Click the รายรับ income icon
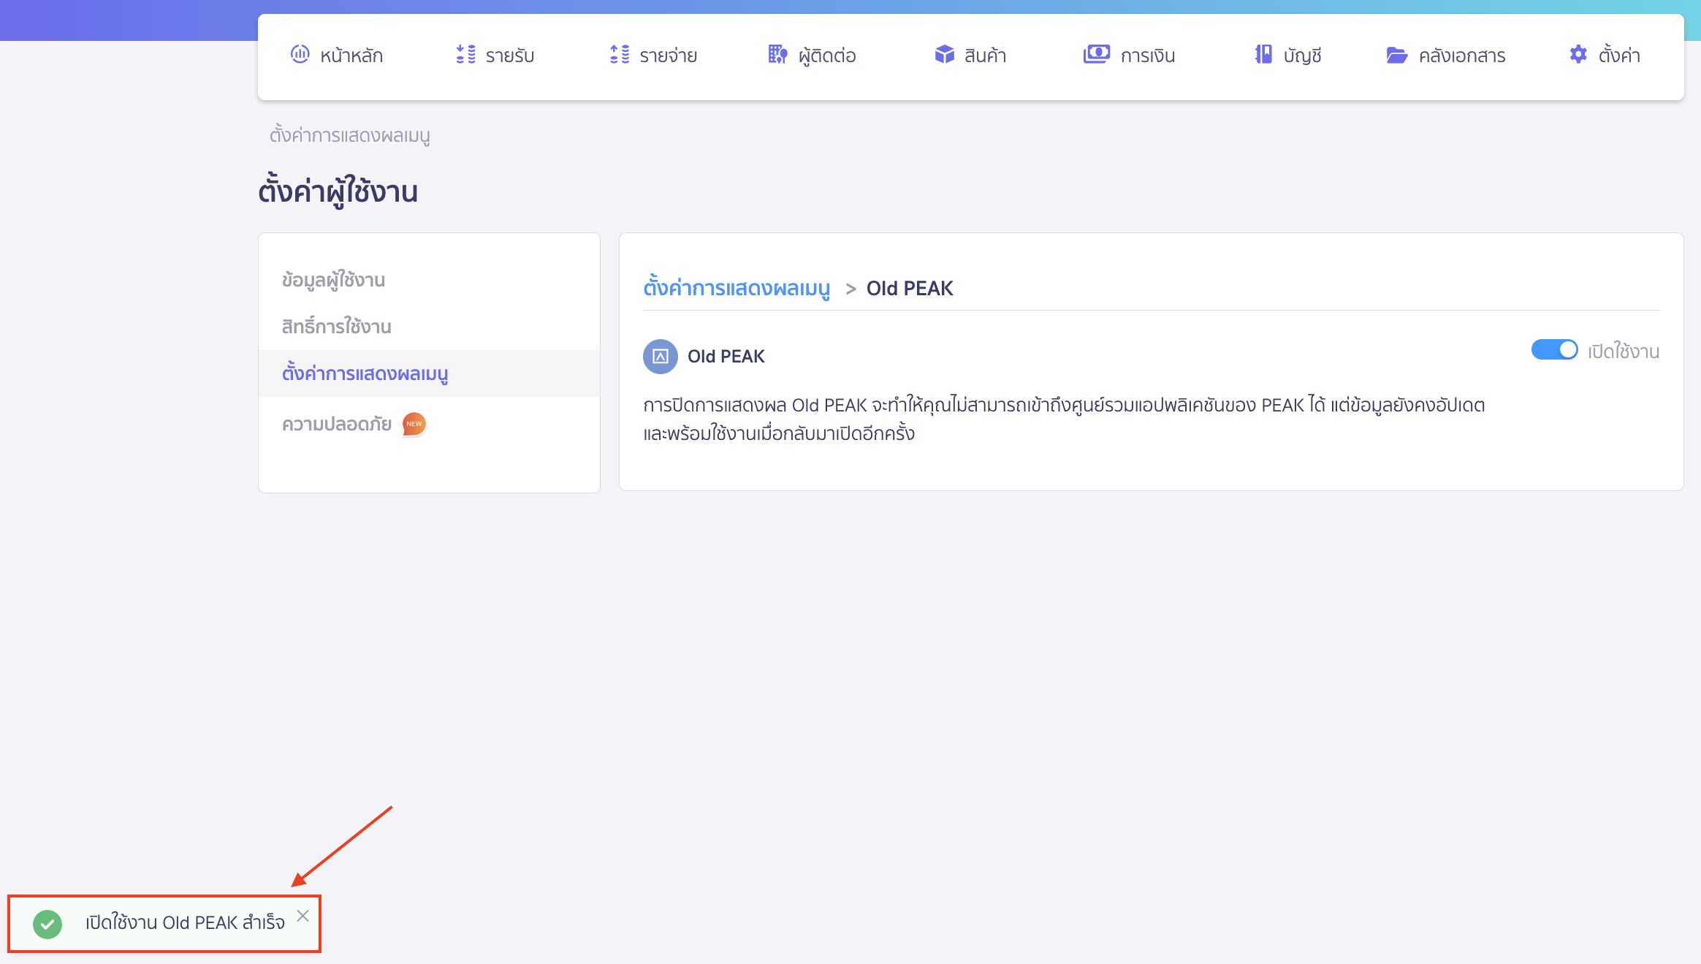 [x=465, y=55]
